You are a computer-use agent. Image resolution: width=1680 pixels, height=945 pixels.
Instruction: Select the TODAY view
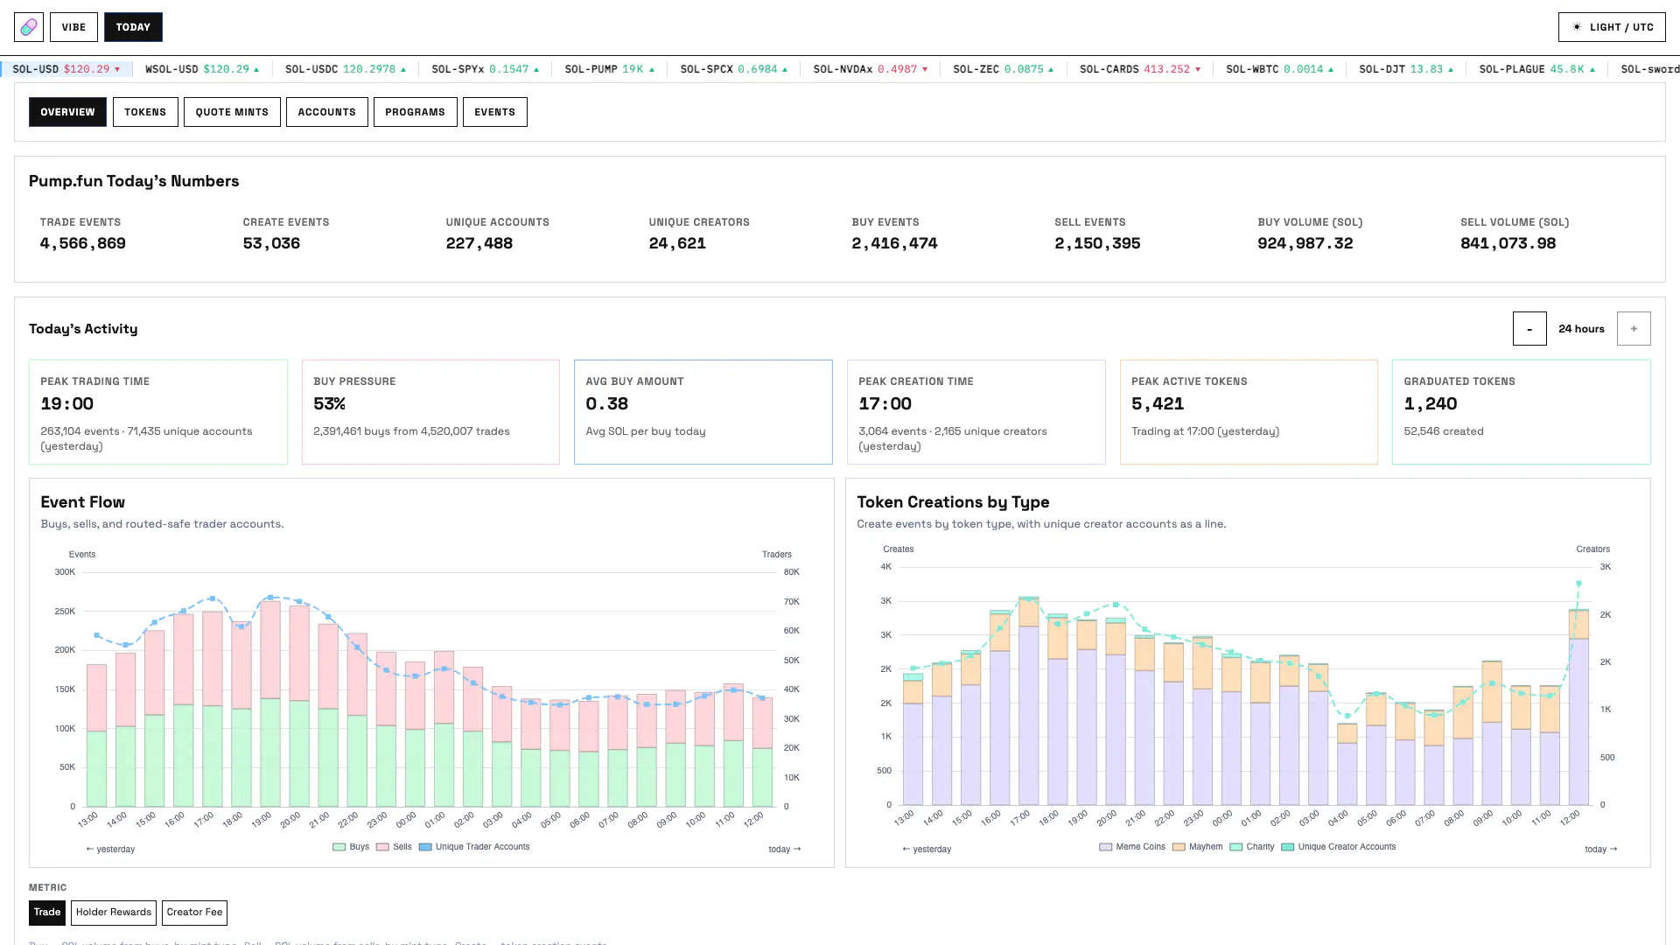133,27
